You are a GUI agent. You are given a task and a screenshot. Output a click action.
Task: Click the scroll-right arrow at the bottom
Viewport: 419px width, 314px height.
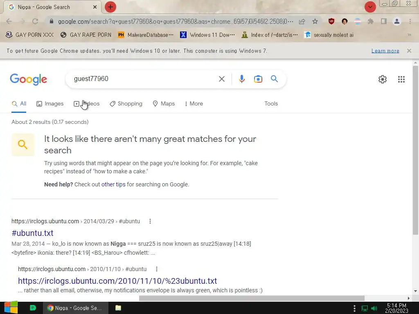coord(409,298)
